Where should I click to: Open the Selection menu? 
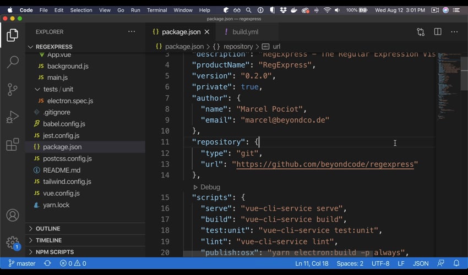(x=81, y=10)
